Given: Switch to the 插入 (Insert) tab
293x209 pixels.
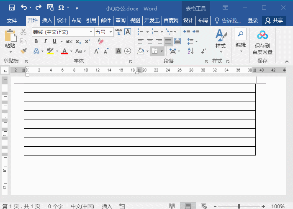Looking at the screenshot, I should [47, 20].
